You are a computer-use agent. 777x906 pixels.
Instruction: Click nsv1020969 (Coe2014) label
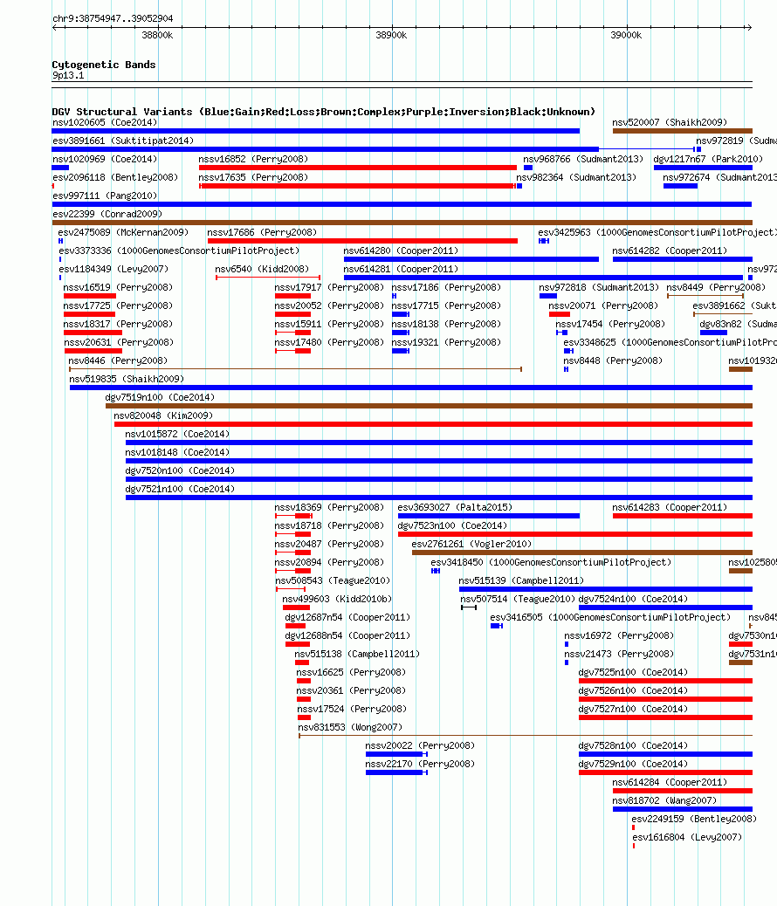pyautogui.click(x=105, y=160)
